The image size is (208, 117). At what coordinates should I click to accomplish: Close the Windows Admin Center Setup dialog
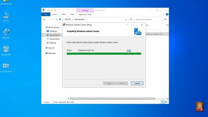click(142, 25)
